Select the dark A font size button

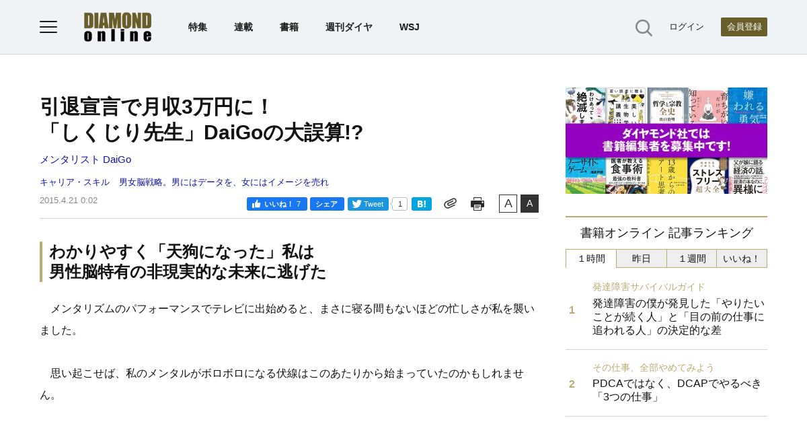529,203
